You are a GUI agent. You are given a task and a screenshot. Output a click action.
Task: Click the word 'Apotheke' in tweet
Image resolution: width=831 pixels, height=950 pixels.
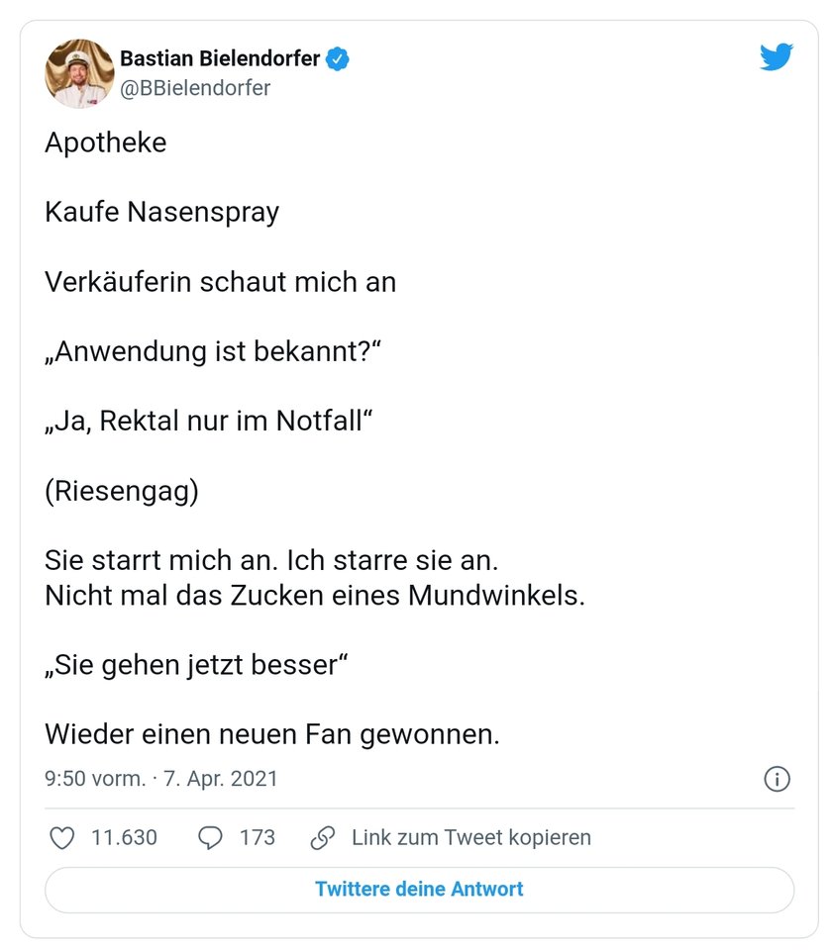point(106,143)
